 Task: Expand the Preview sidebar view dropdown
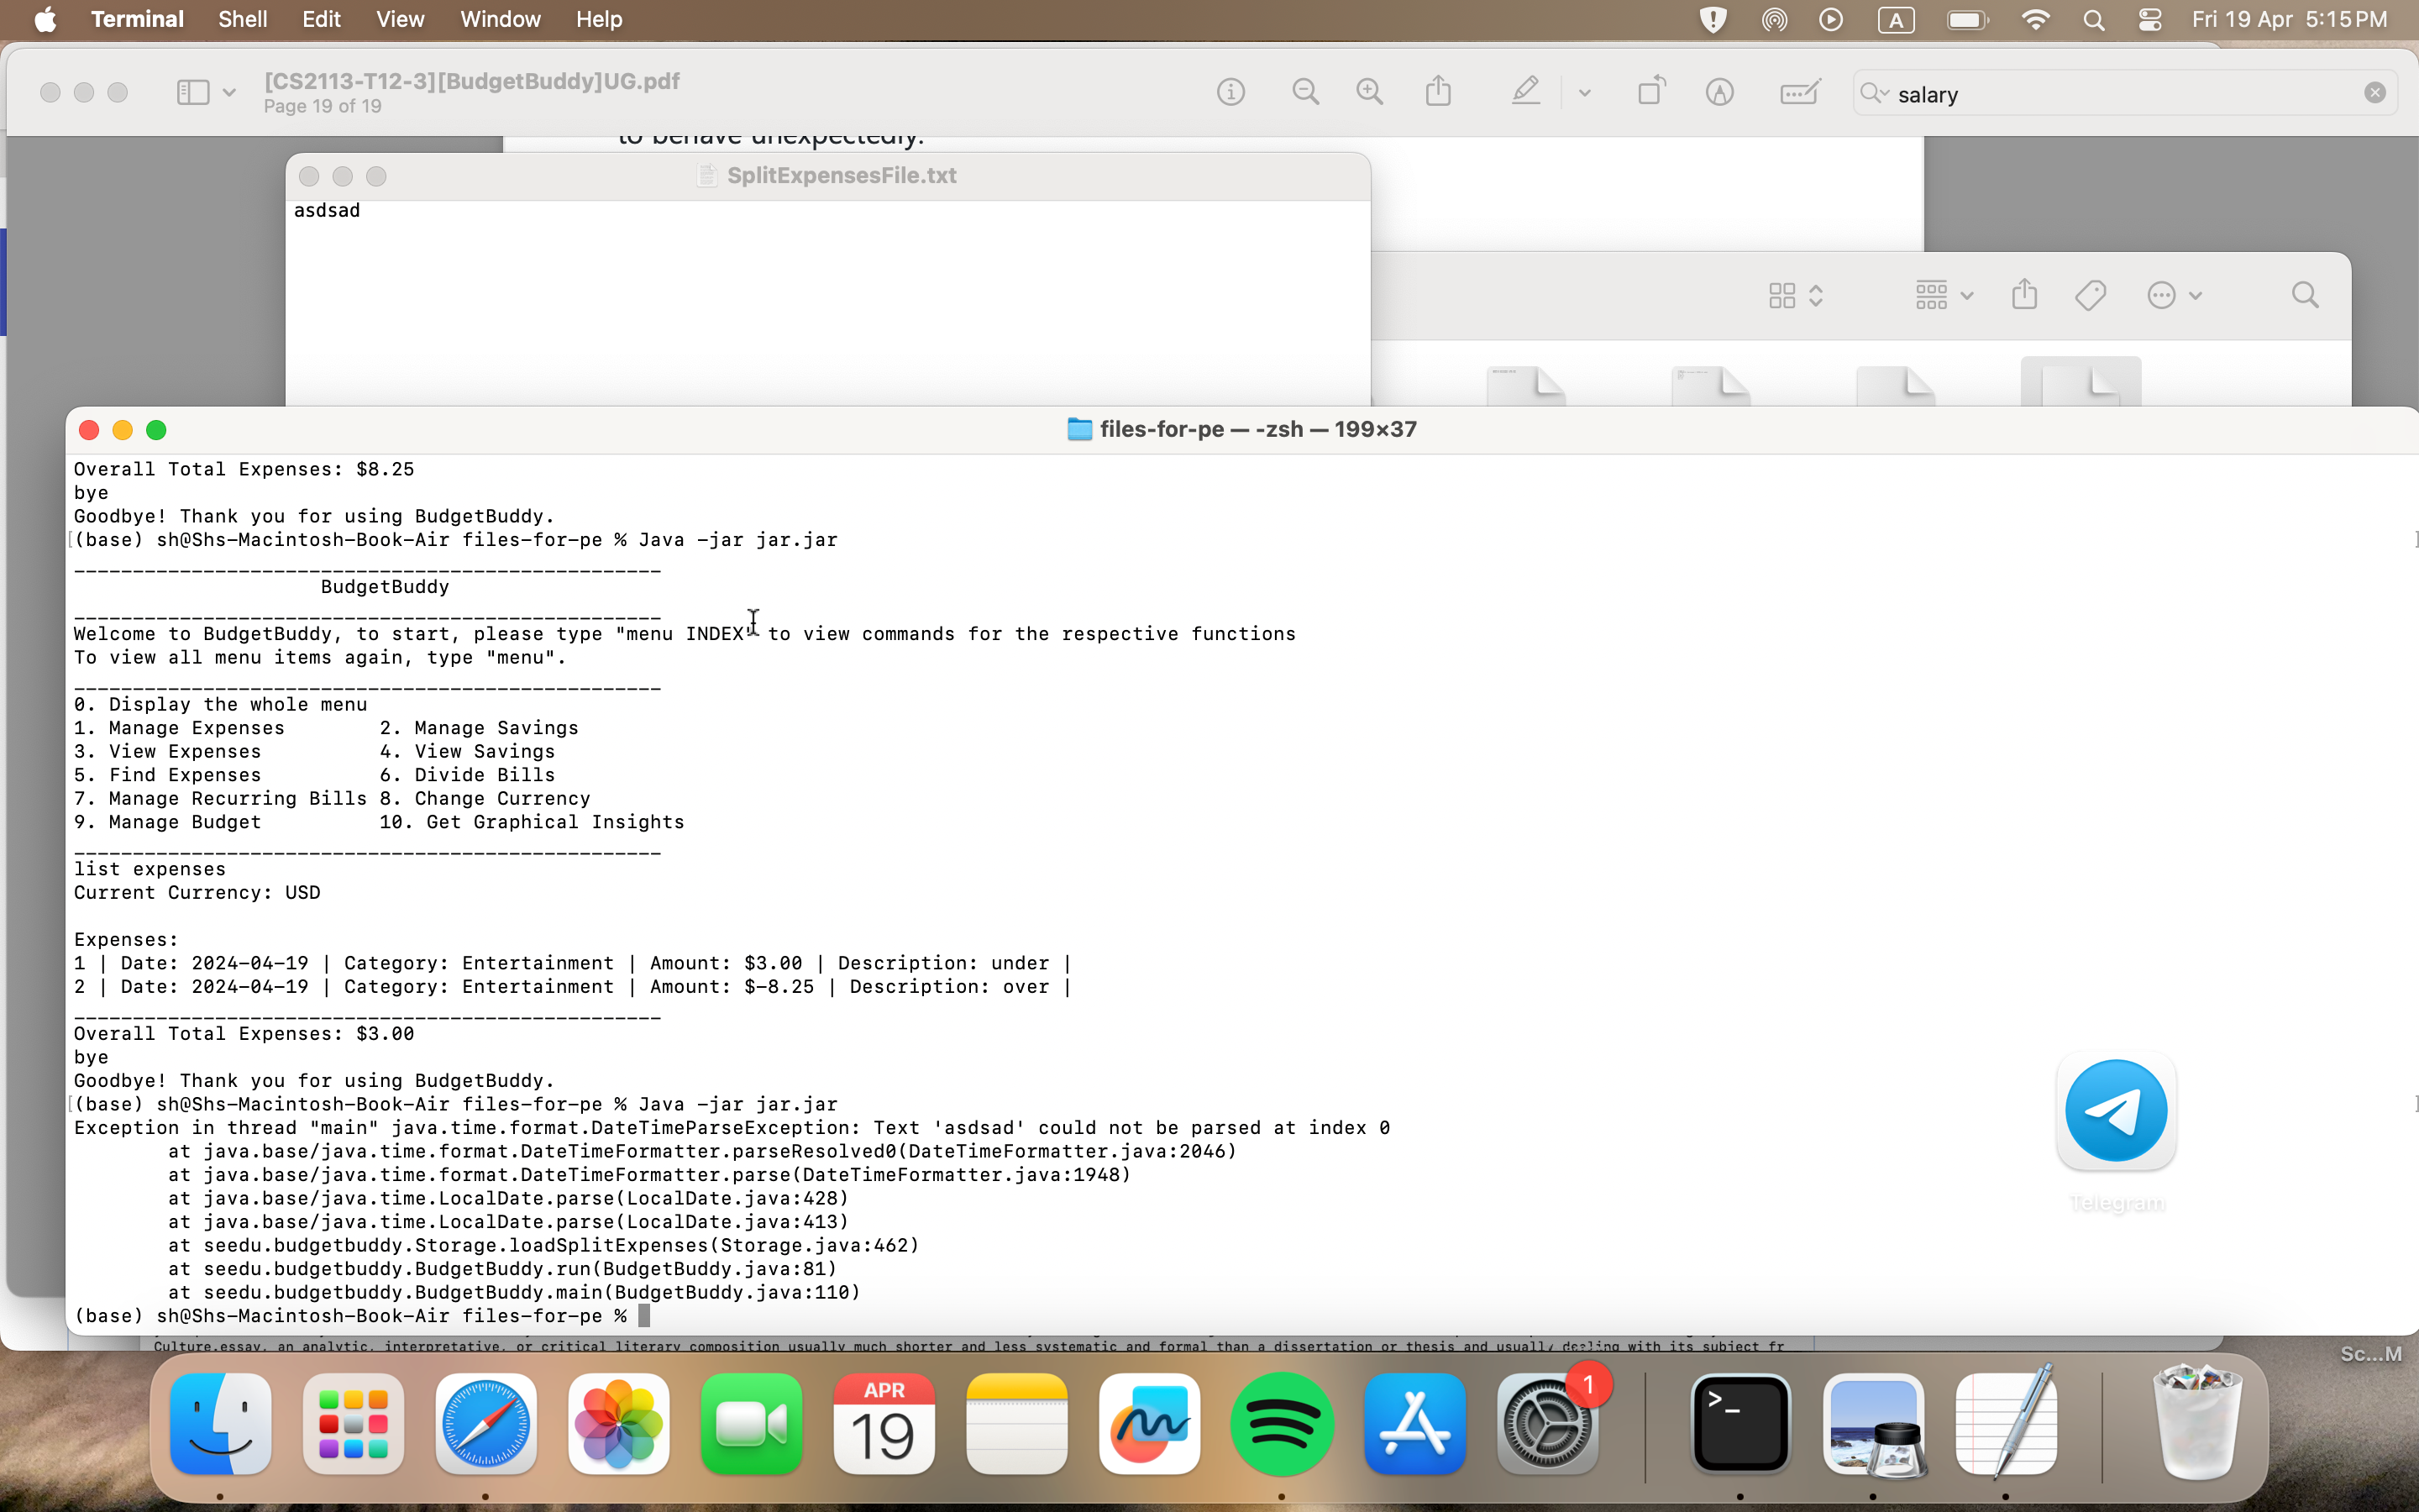click(229, 92)
